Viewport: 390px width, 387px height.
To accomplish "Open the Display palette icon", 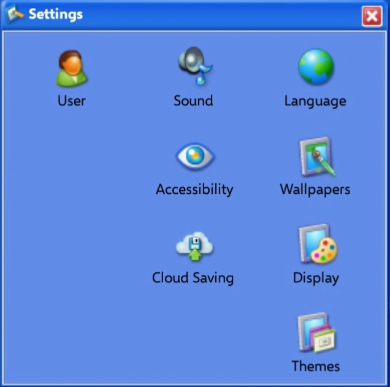I will coord(318,243).
